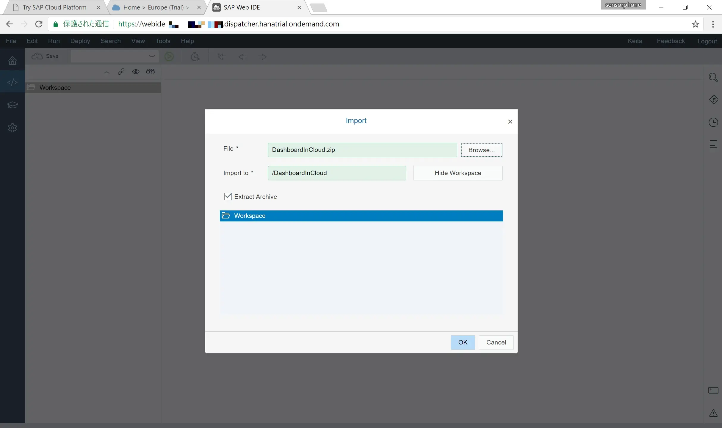The image size is (722, 428).
Task: Click the Cancel button
Action: 496,342
